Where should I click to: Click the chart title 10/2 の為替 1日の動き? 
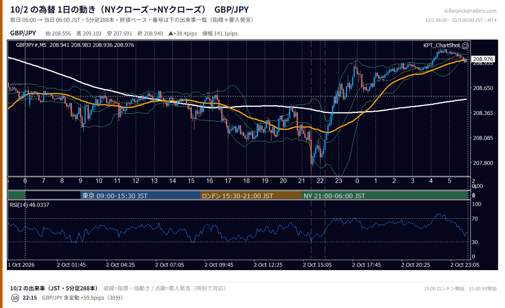tap(53, 10)
